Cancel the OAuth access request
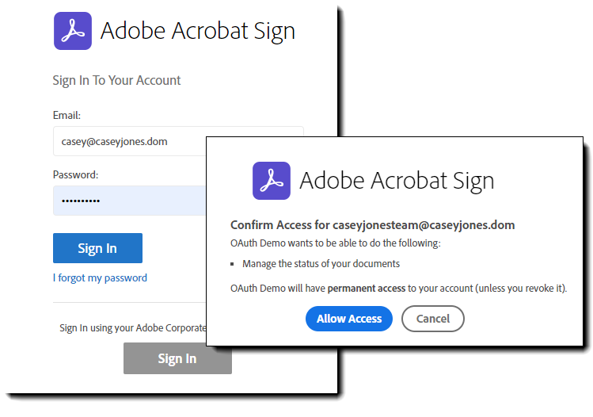This screenshot has height=417, width=593. pyautogui.click(x=432, y=319)
